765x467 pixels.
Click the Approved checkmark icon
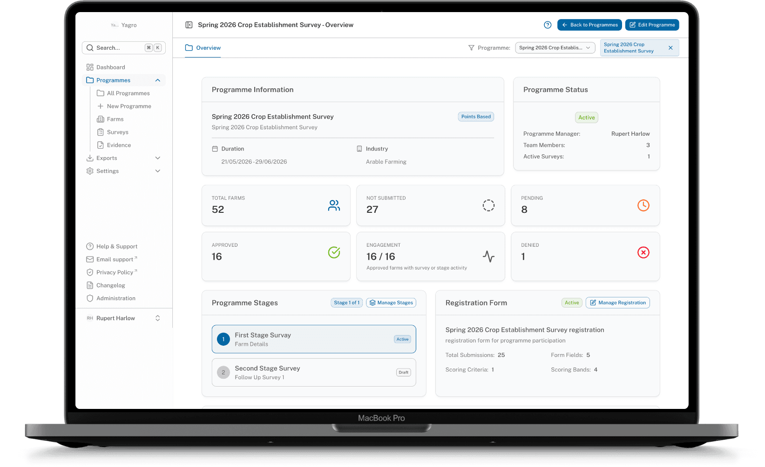click(334, 252)
